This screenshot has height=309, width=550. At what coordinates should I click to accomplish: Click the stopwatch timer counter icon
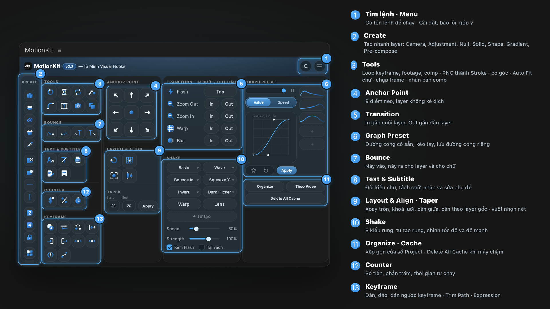point(78,200)
